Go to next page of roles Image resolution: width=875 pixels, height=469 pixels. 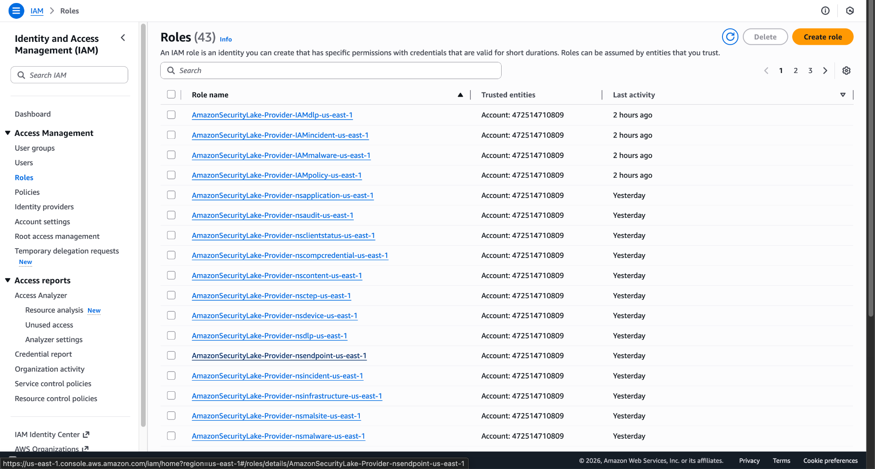825,70
